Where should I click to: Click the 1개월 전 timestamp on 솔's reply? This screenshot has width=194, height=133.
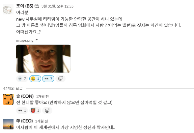(42, 97)
